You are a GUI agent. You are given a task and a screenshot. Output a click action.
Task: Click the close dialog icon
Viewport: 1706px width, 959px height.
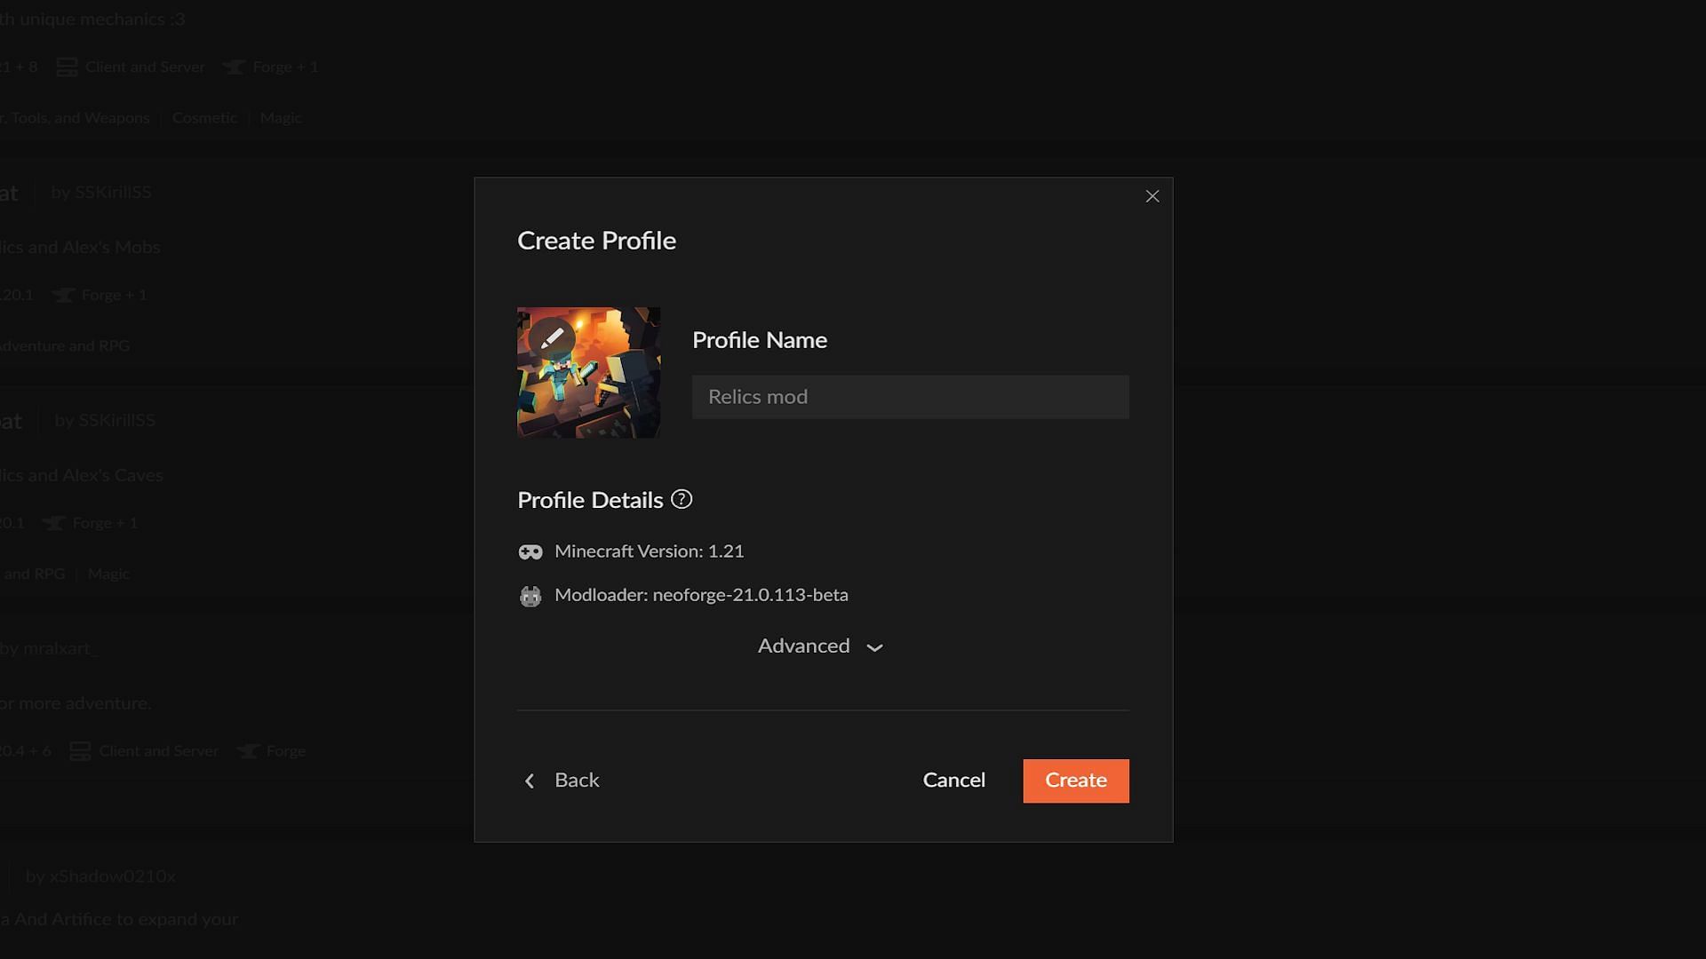1152,195
